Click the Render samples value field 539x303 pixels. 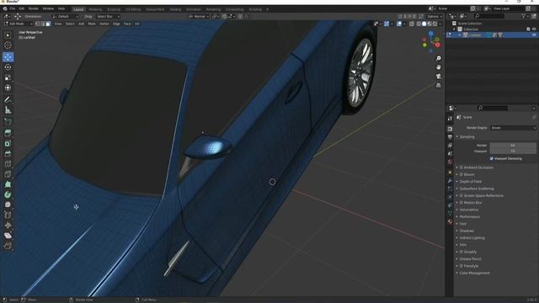tap(513, 146)
